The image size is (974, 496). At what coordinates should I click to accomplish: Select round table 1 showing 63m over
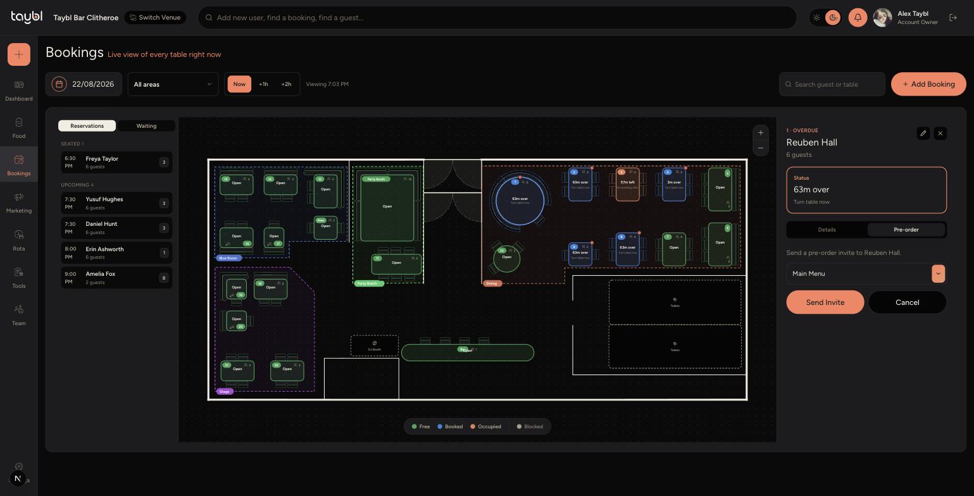[520, 201]
